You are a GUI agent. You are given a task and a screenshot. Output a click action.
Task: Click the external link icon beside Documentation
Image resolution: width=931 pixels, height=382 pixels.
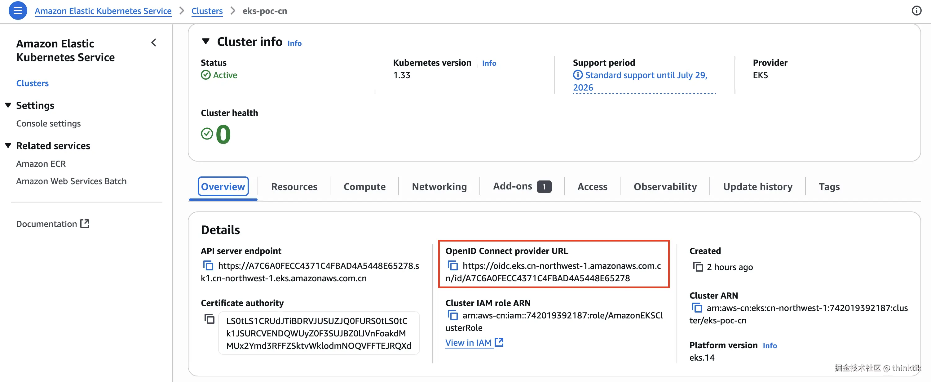click(85, 224)
